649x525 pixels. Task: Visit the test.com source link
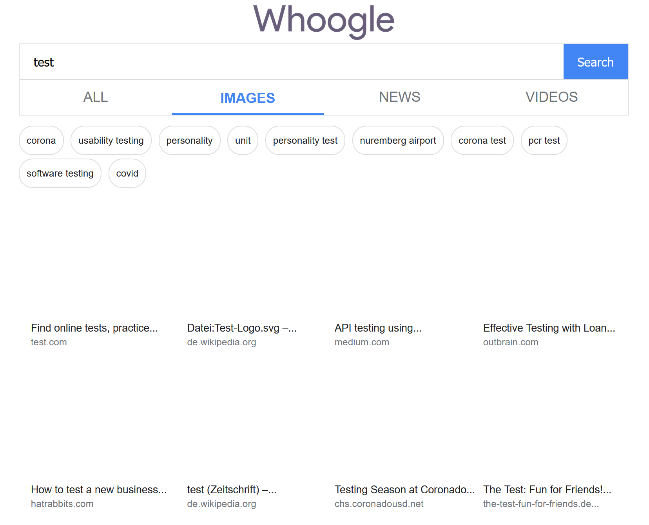[49, 342]
